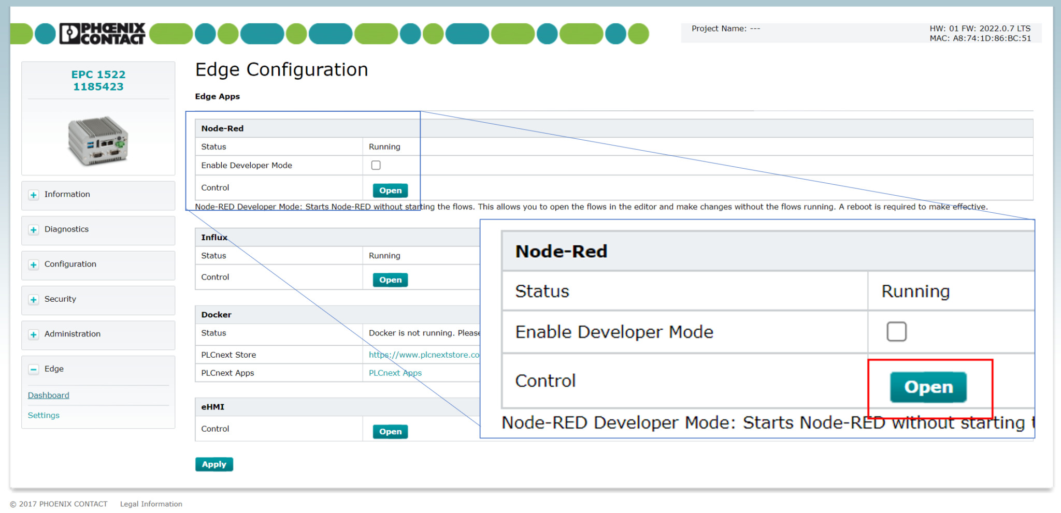This screenshot has width=1061, height=513.
Task: Collapse the Edge section minus icon
Action: tap(34, 369)
